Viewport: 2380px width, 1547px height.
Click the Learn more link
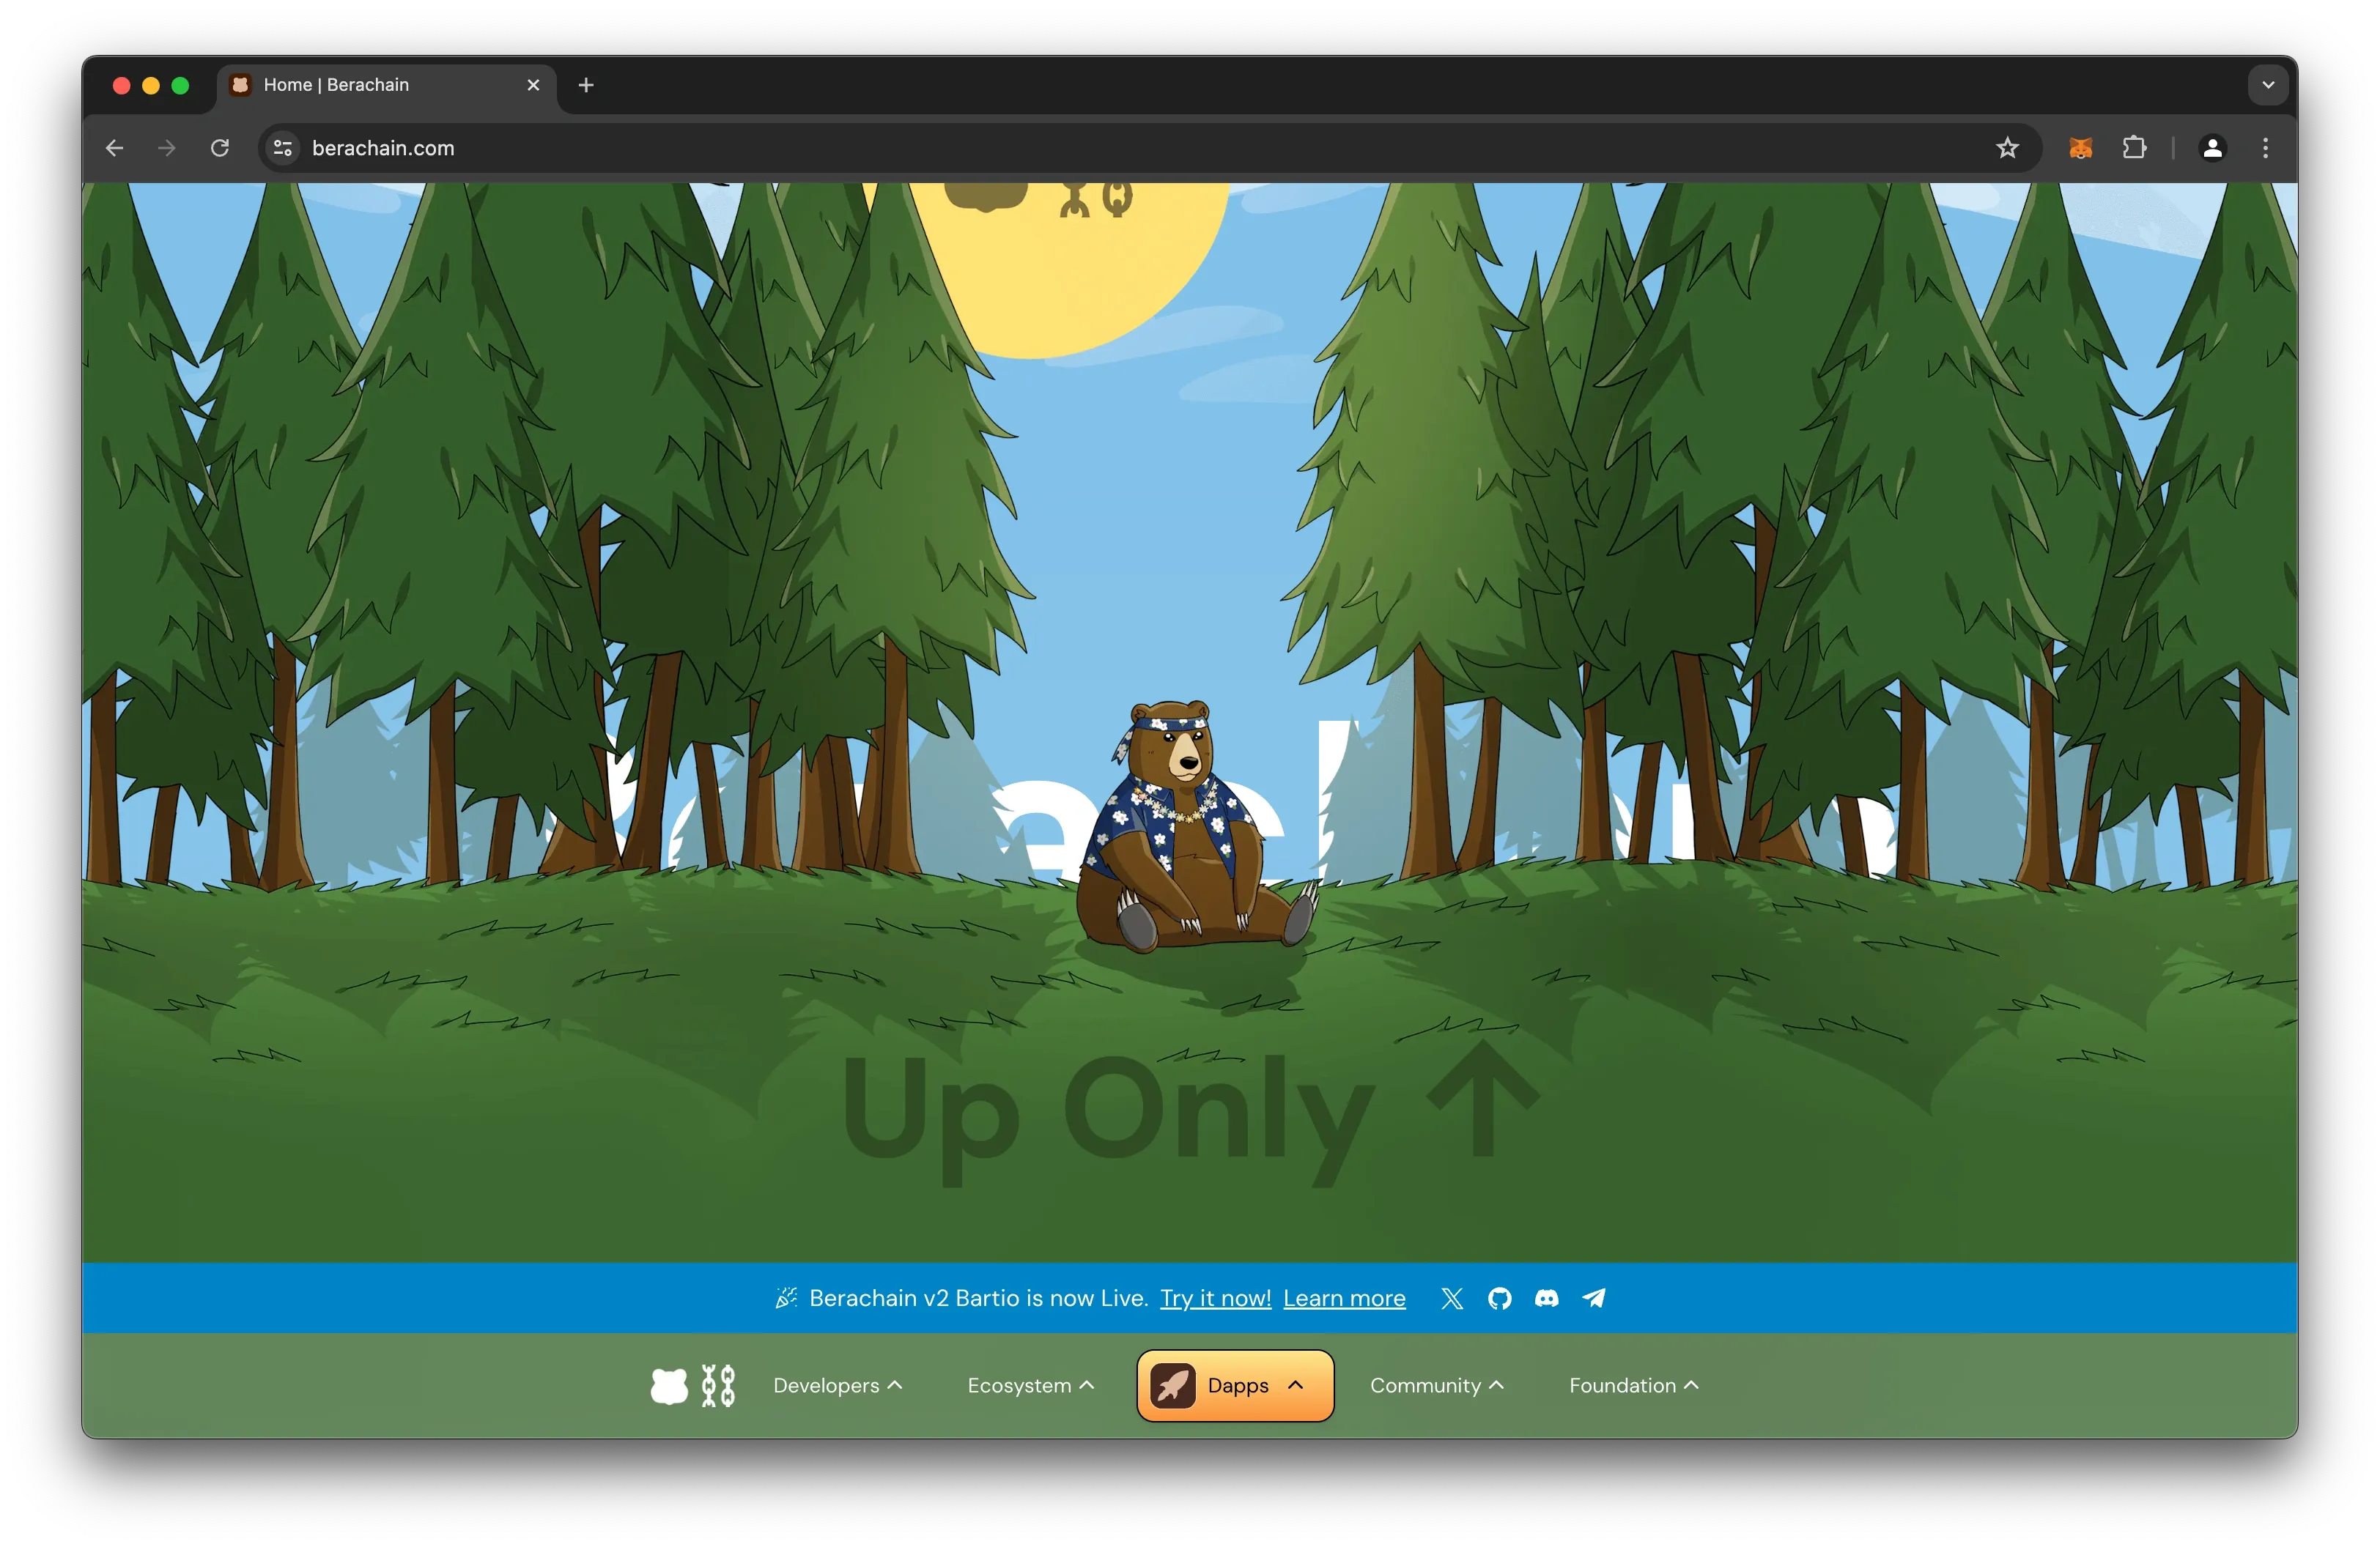click(x=1346, y=1299)
